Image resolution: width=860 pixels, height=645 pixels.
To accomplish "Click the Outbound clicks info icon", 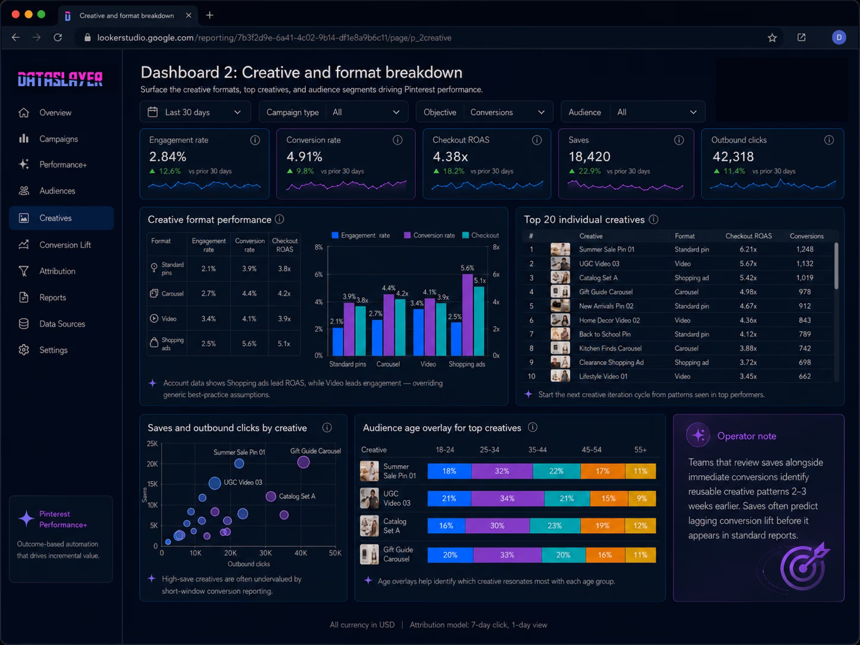I will click(829, 140).
